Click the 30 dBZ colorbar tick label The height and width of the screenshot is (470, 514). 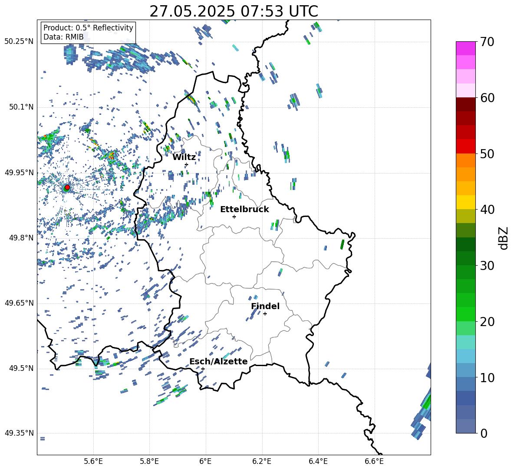(x=487, y=266)
